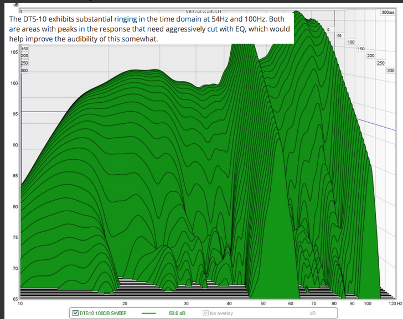Click the 80 Hz frequency axis label
Image resolution: width=403 pixels, height=319 pixels.
334,304
